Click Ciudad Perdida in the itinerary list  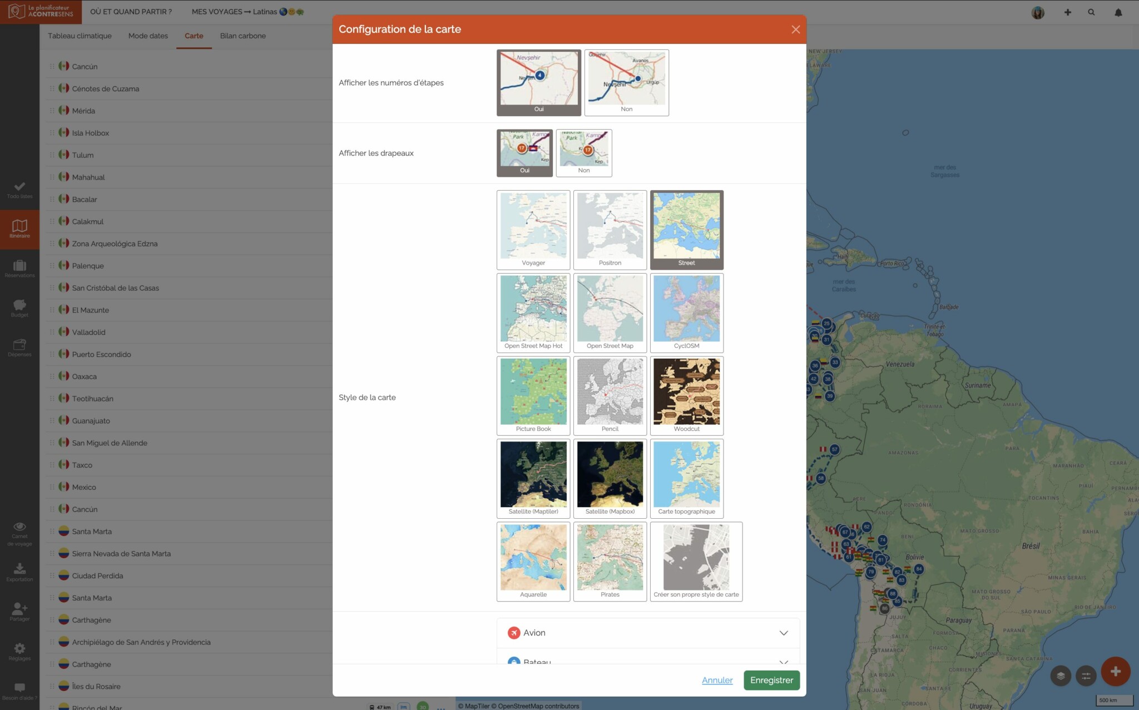point(97,575)
